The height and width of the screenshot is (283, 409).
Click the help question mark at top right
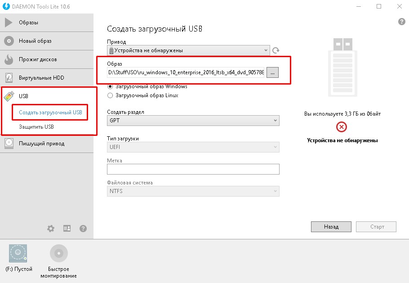pyautogui.click(x=402, y=22)
